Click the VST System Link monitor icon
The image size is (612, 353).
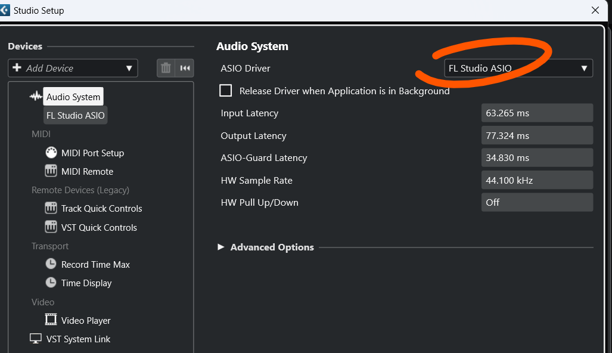coord(36,339)
